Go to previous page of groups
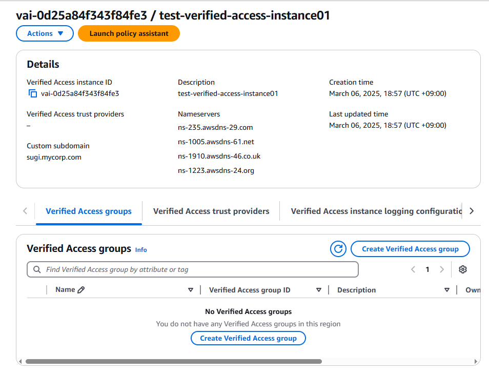Image resolution: width=489 pixels, height=373 pixels. (413, 269)
